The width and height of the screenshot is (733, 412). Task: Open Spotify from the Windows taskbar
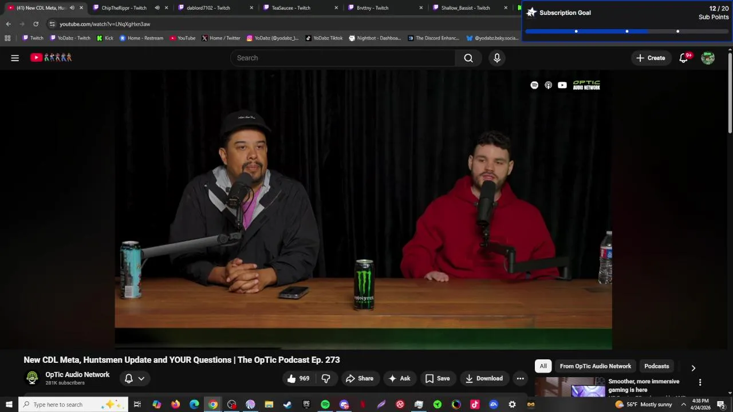[x=325, y=405]
